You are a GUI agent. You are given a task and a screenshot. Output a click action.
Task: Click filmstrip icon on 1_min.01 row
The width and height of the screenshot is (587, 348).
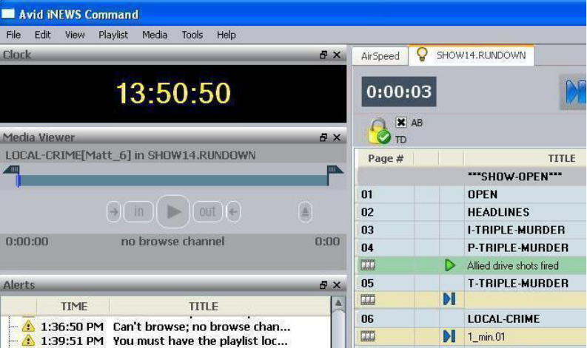click(368, 336)
